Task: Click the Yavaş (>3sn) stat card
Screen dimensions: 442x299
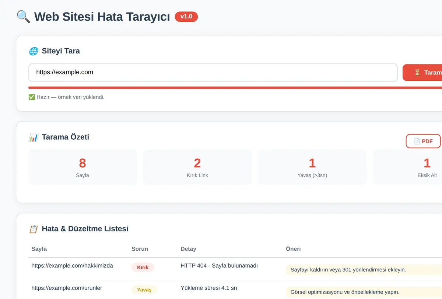Action: (x=312, y=167)
